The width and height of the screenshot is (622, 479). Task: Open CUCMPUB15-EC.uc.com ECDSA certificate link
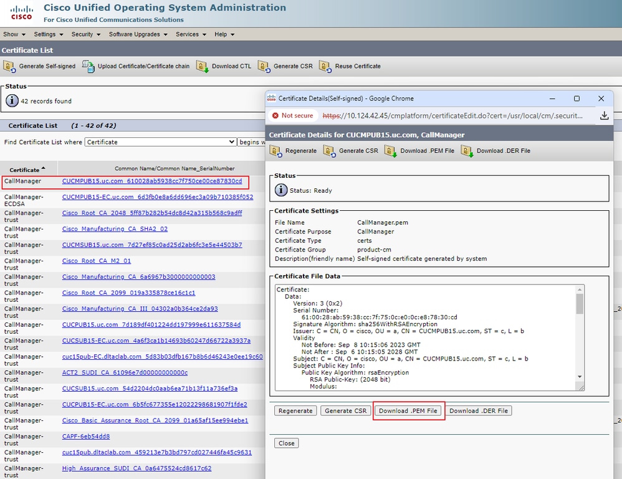pyautogui.click(x=158, y=197)
